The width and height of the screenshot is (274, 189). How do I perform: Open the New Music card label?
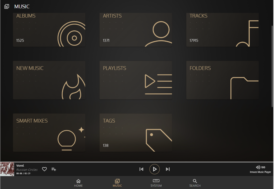coord(30,68)
